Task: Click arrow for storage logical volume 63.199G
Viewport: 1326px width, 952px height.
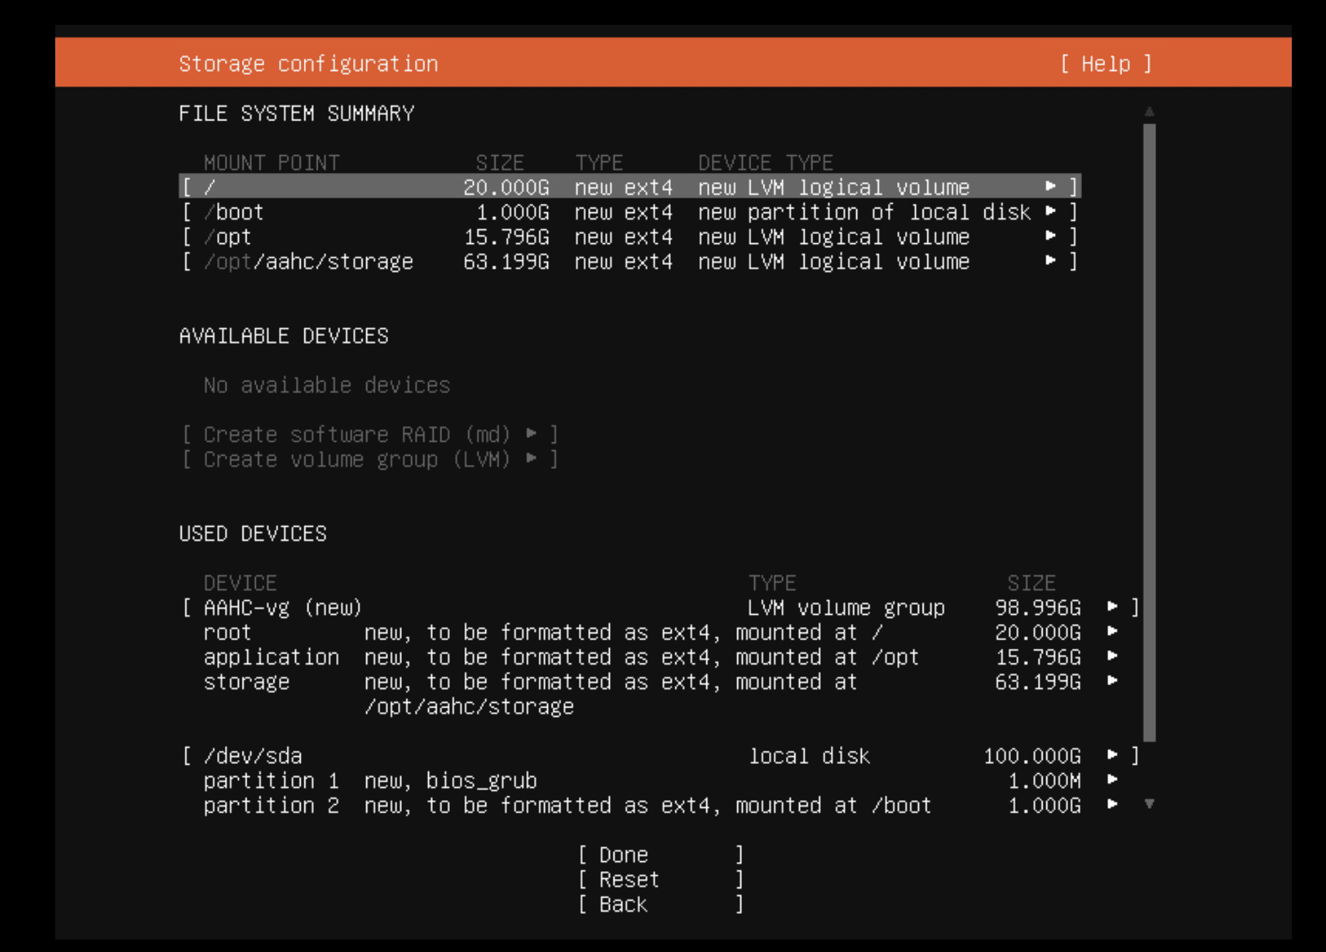Action: pos(1112,681)
